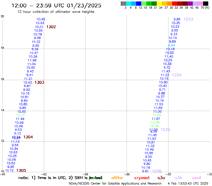
Task: Select the wave height reading 11.49
Action: (x=20, y=119)
